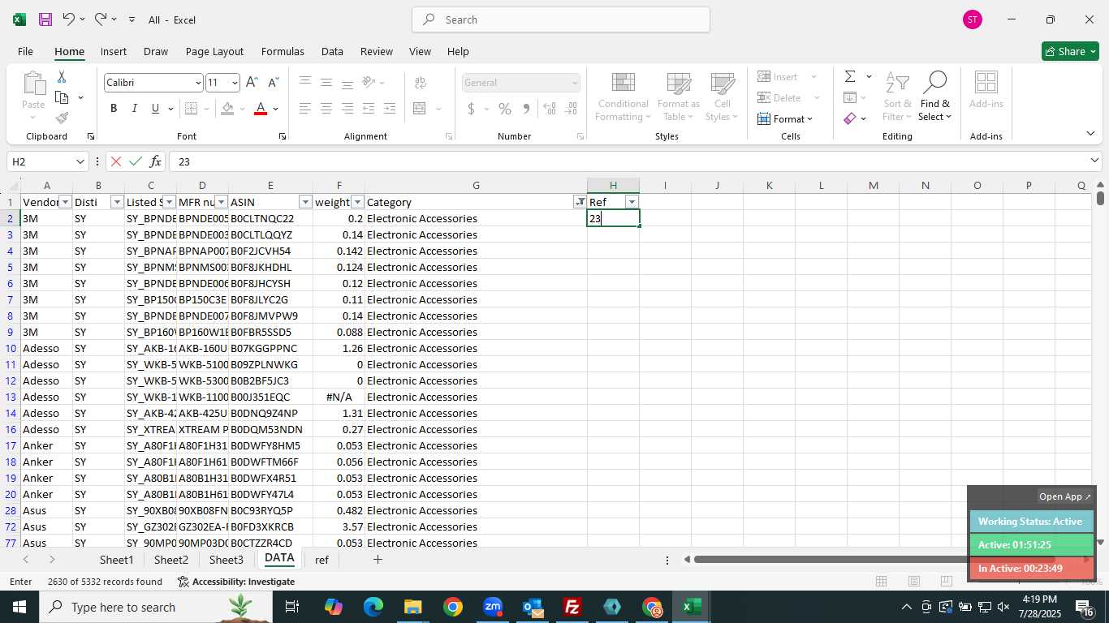Click the Open App button
This screenshot has width=1109, height=623.
tap(1066, 496)
